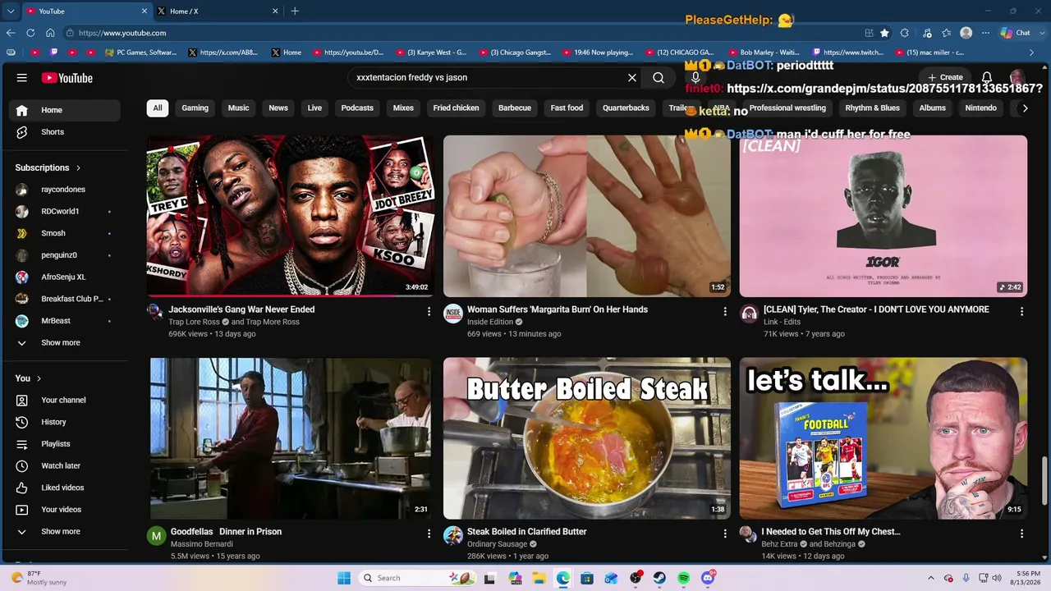Open options for Tyler, The Creator video

(1021, 312)
